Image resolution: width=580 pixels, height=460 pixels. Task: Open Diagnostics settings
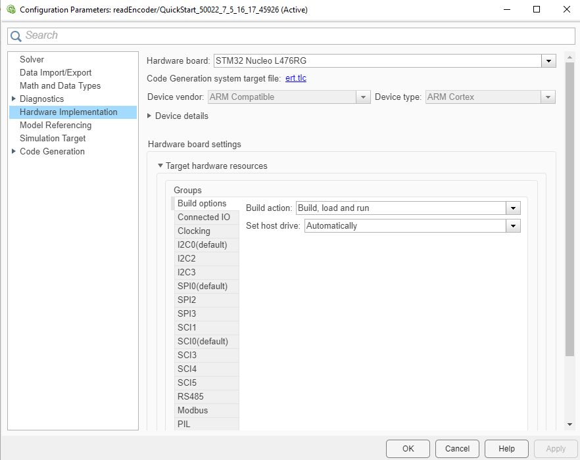41,99
